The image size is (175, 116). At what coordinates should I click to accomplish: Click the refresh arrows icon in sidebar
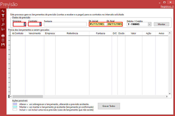click(3, 11)
